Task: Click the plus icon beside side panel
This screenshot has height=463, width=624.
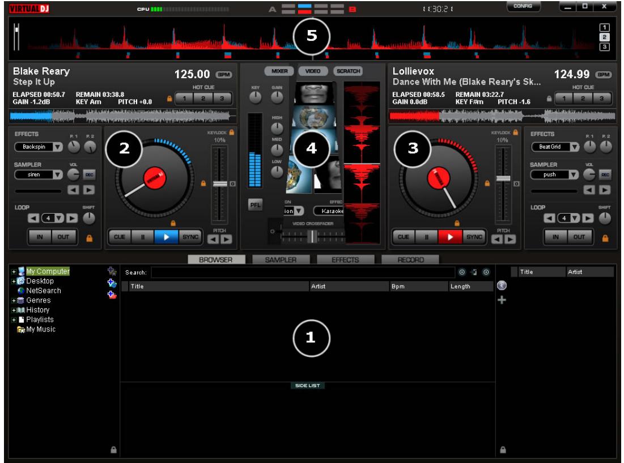Action: pos(502,300)
